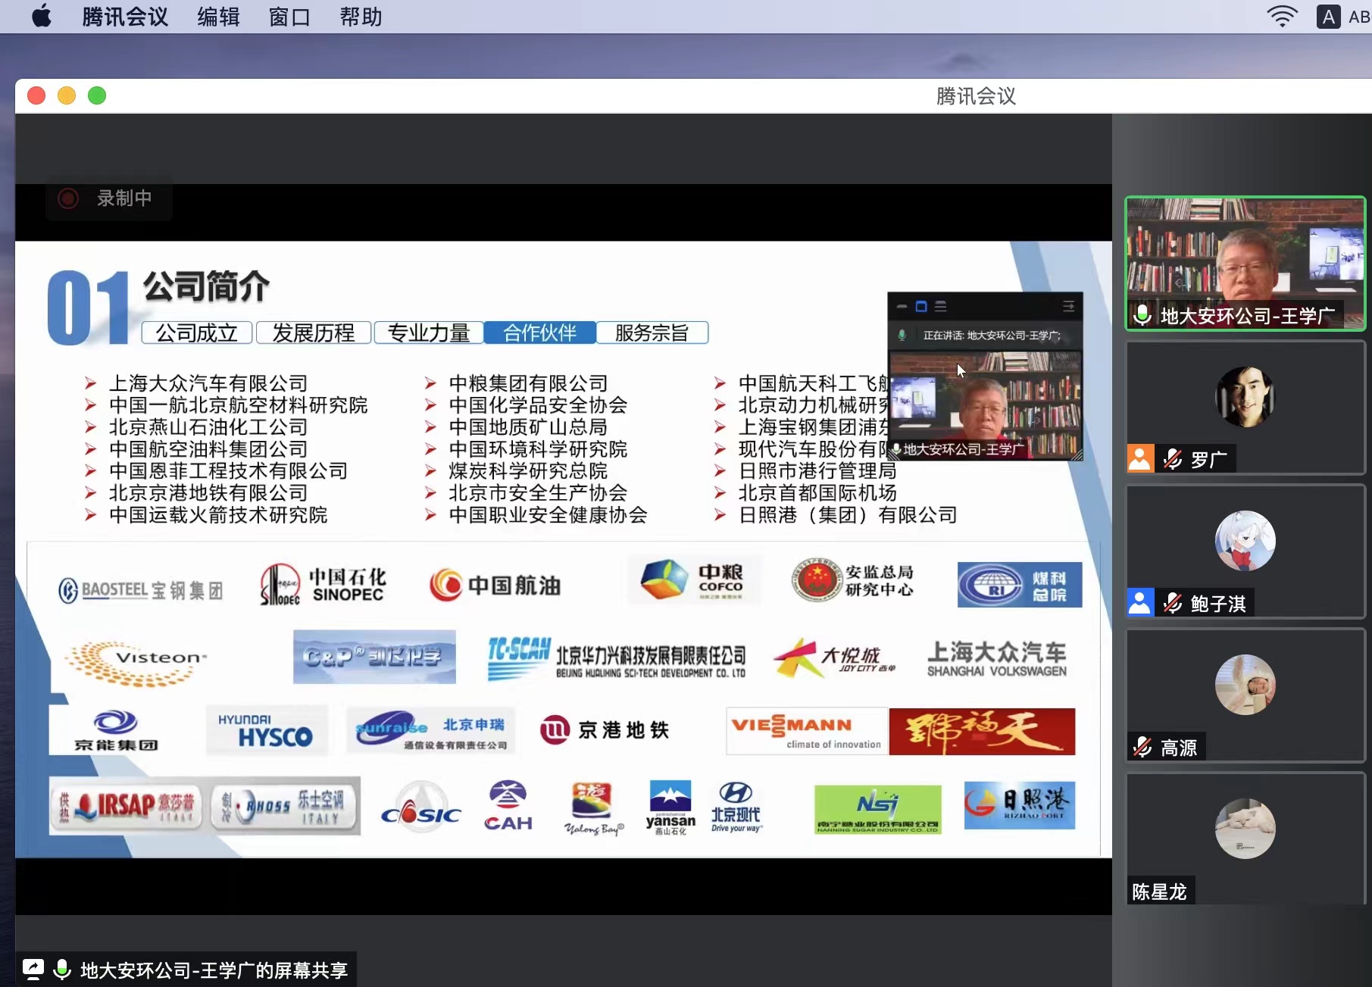Collapse the floating video window with the minus icon
Screen dimensions: 1372x987
[x=902, y=307]
